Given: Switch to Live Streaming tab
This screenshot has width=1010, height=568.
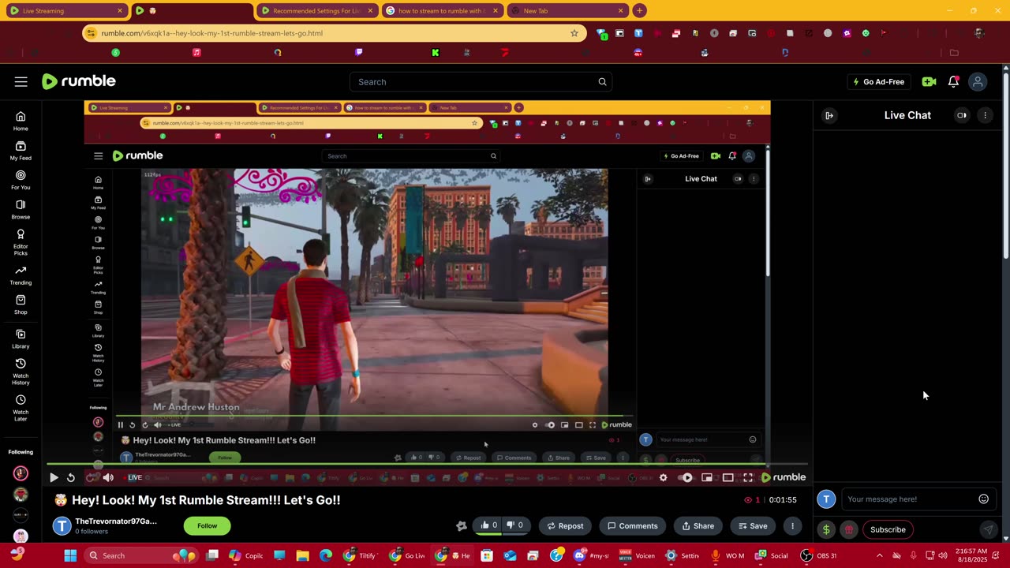Looking at the screenshot, I should tap(66, 11).
